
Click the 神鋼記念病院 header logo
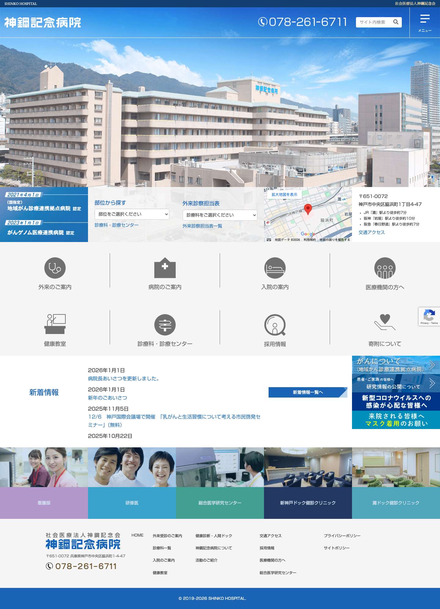tap(43, 23)
